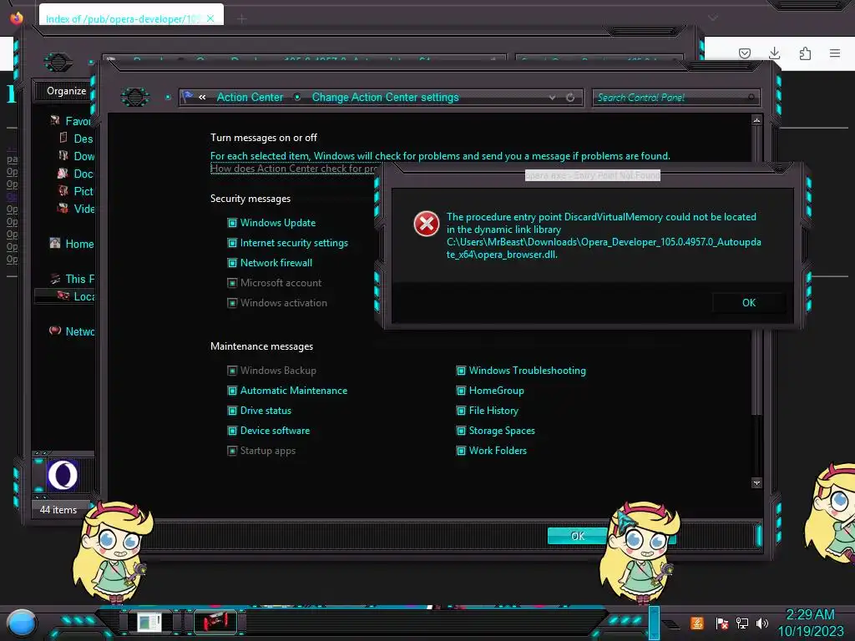Click Java update tray icon

[697, 623]
